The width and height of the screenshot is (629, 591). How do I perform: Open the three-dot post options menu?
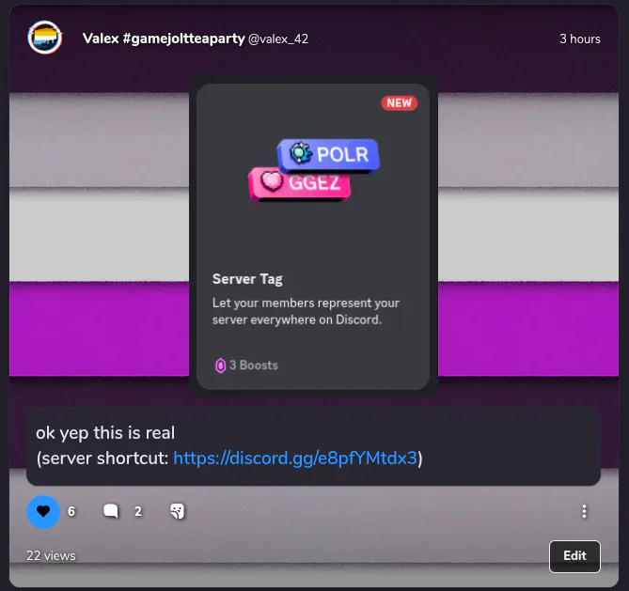click(x=584, y=511)
